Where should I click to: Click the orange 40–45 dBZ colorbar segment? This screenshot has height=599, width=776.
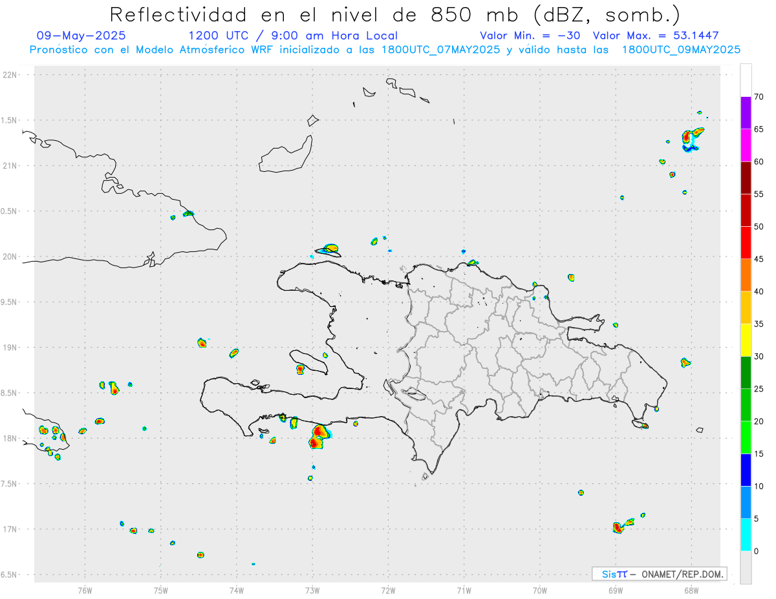746,275
